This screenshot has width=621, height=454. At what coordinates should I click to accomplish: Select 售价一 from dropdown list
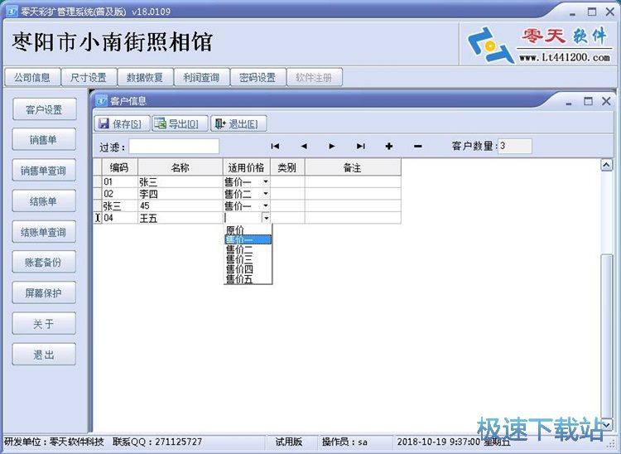tap(248, 239)
